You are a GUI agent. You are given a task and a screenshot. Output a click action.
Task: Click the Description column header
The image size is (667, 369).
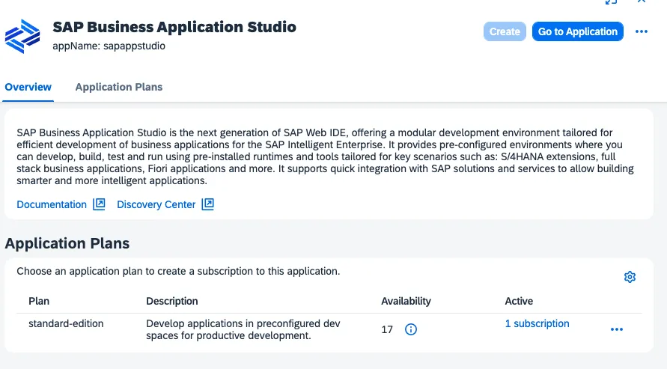[172, 301]
